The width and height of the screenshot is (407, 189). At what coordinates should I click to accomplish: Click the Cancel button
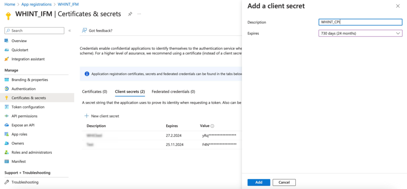click(284, 182)
